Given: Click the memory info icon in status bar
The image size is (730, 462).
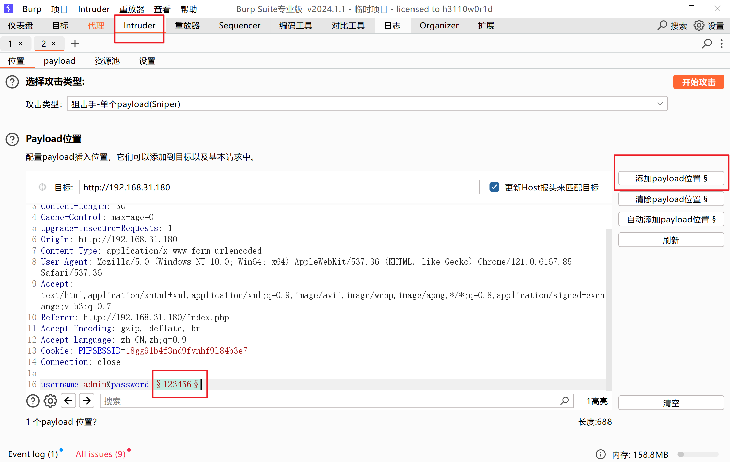Looking at the screenshot, I should [x=601, y=454].
